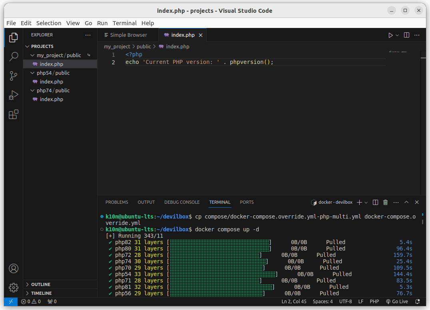Open Run and Debug view
The width and height of the screenshot is (430, 310).
(14, 95)
